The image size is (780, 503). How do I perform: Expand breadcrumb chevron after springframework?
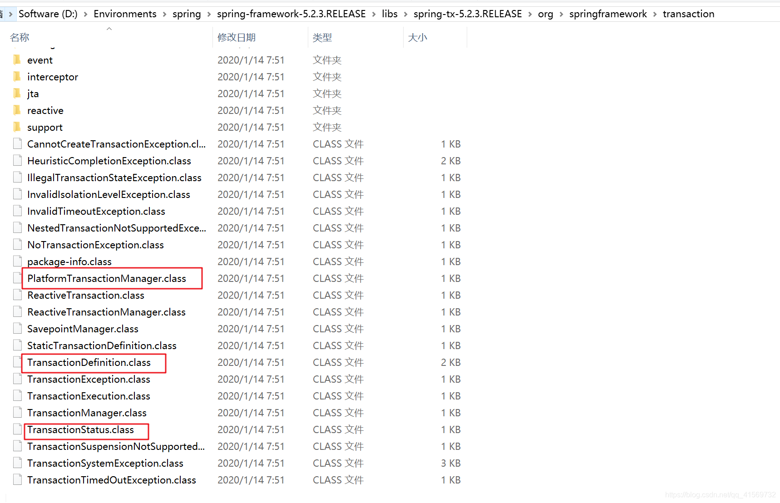point(655,14)
